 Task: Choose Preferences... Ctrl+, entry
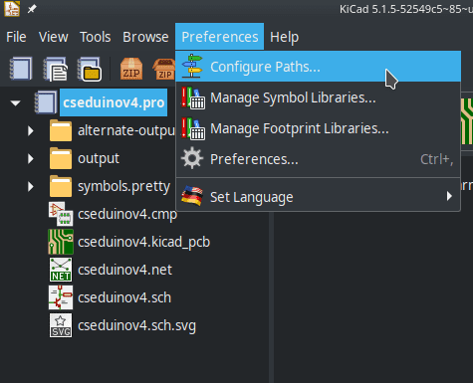(x=319, y=159)
